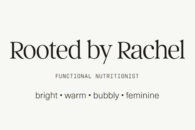Screen dimensions: 195x130
Task: Click the bullet dot between bubbly and feminine
Action: click(122, 95)
